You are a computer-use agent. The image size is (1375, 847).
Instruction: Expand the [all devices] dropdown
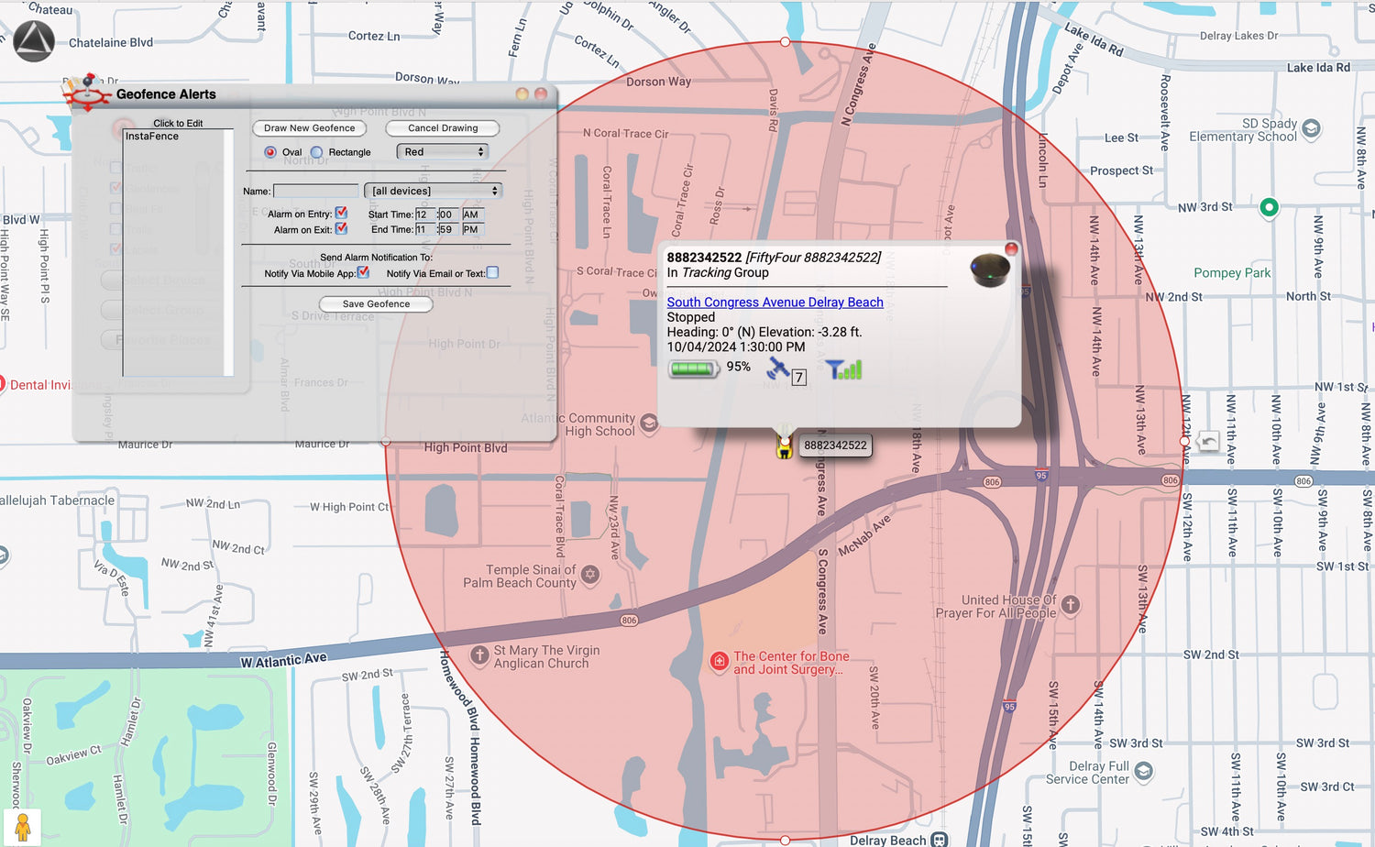click(433, 191)
